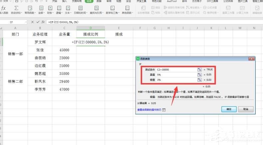Image resolution: width=263 pixels, height=145 pixels.
Task: Open the 方方格子 ribbon tab
Action: tap(197, 1)
